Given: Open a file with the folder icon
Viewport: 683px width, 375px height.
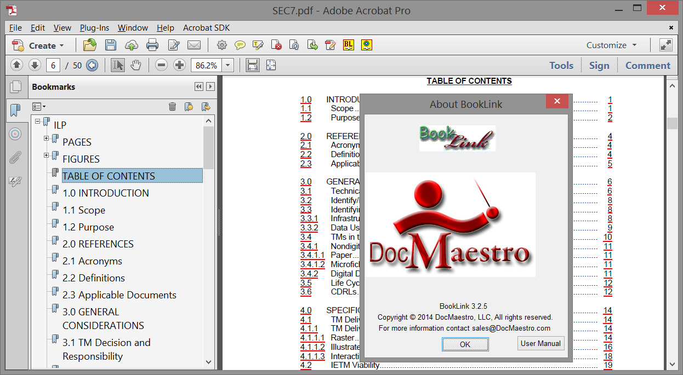Looking at the screenshot, I should pos(90,45).
